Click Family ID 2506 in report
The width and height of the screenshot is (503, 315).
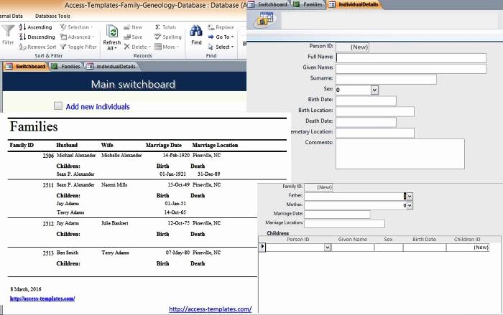(48, 156)
